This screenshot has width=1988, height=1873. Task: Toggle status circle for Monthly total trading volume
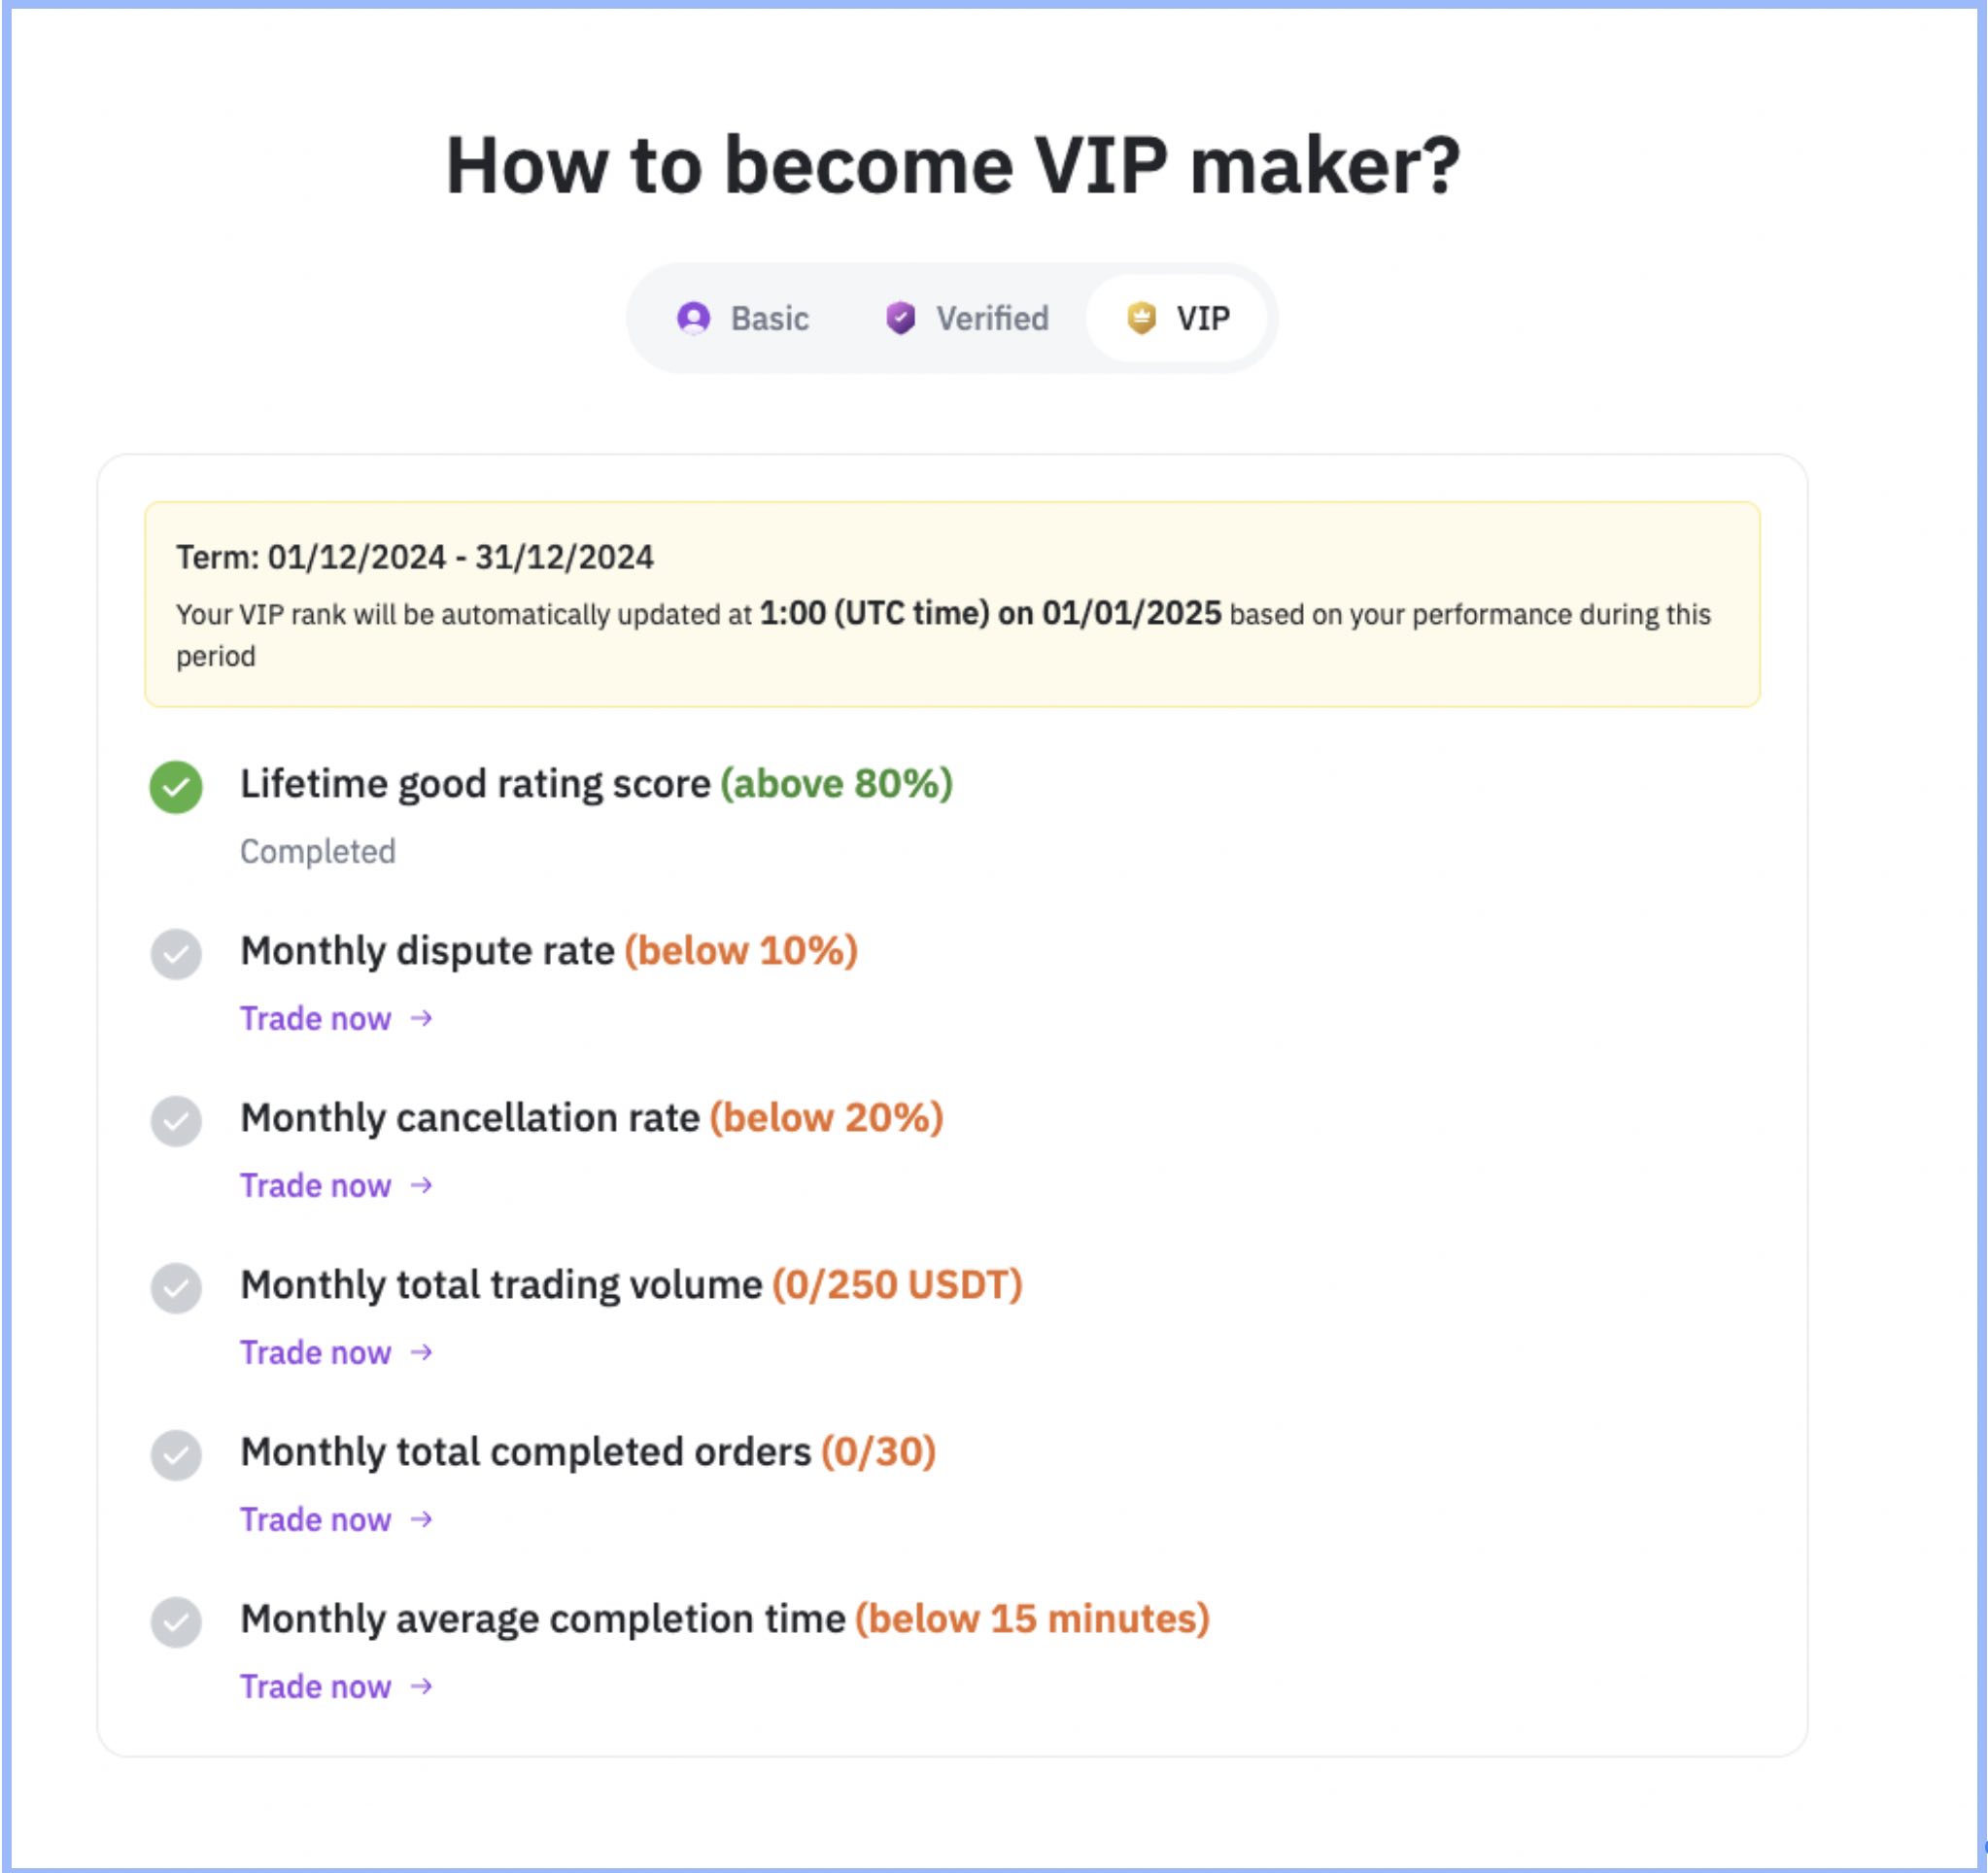(x=176, y=1287)
